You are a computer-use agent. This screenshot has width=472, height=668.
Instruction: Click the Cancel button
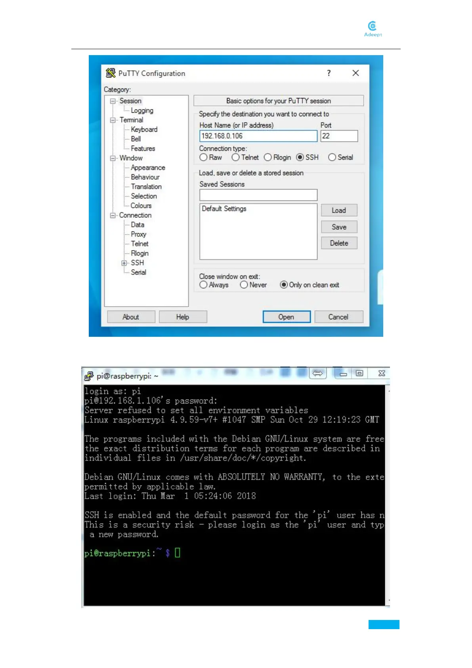click(338, 317)
